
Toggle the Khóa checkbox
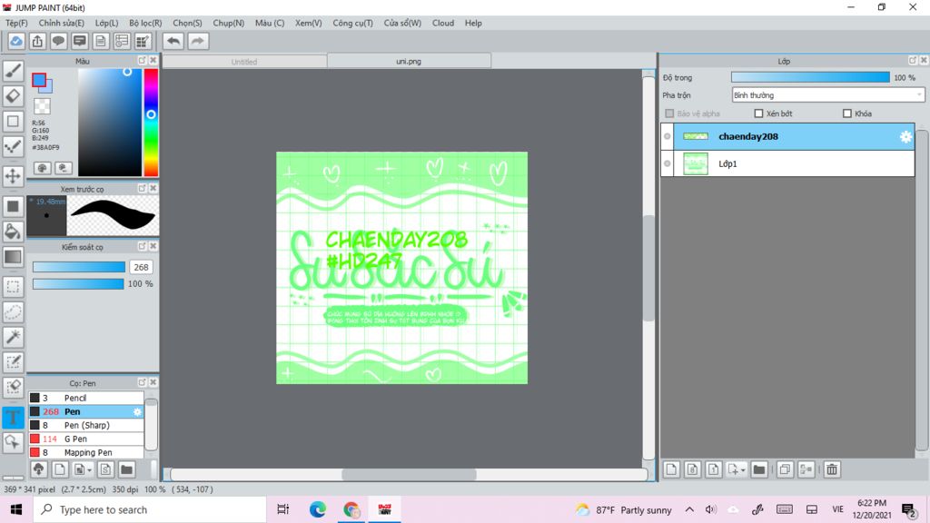(847, 113)
